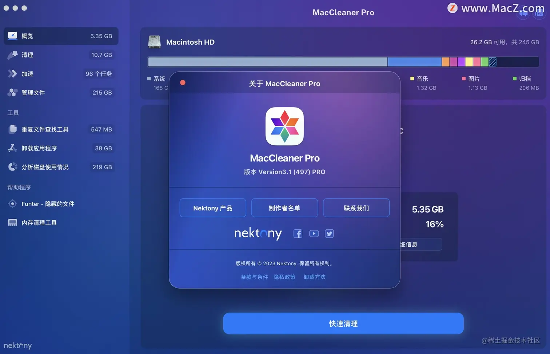Open 重复文件查找工具 tool

point(61,129)
